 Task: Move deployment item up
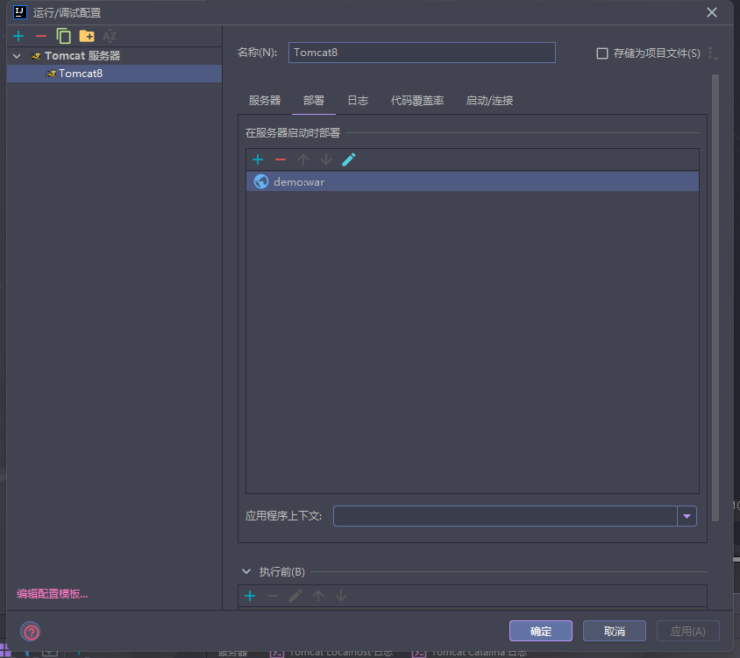pyautogui.click(x=303, y=160)
